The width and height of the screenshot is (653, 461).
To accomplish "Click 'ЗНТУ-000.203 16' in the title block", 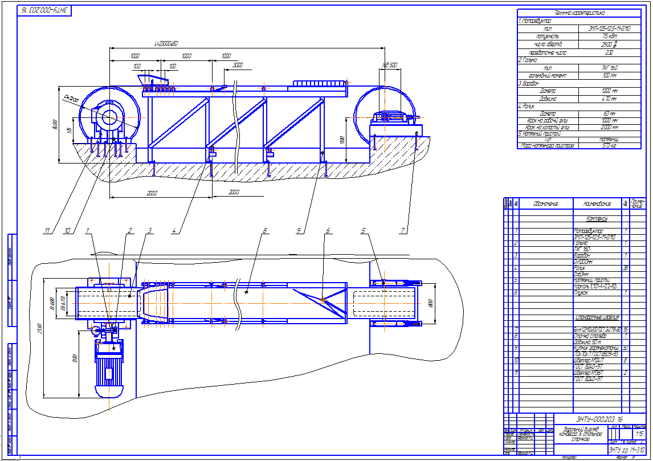I will [x=599, y=419].
